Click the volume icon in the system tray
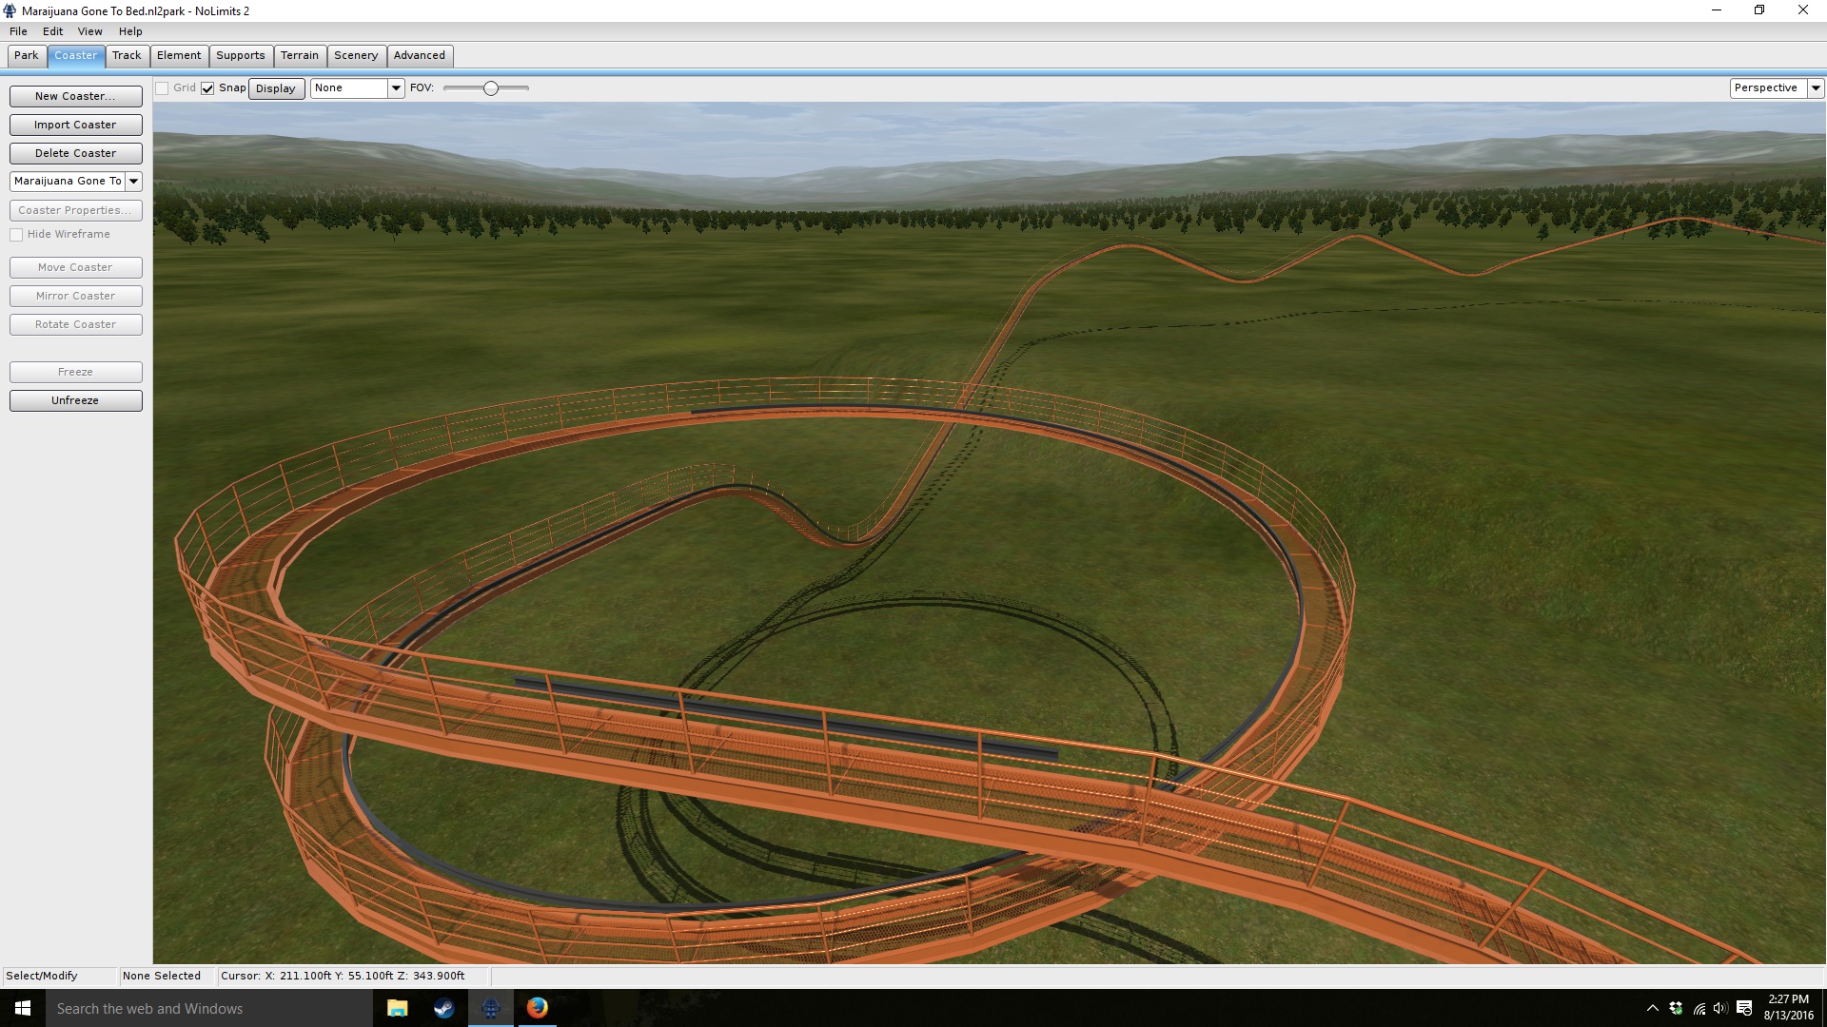 tap(1719, 1008)
